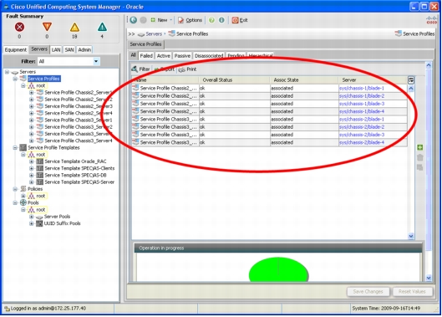Click the critical faults red X icon
The height and width of the screenshot is (317, 442).
(x=19, y=27)
